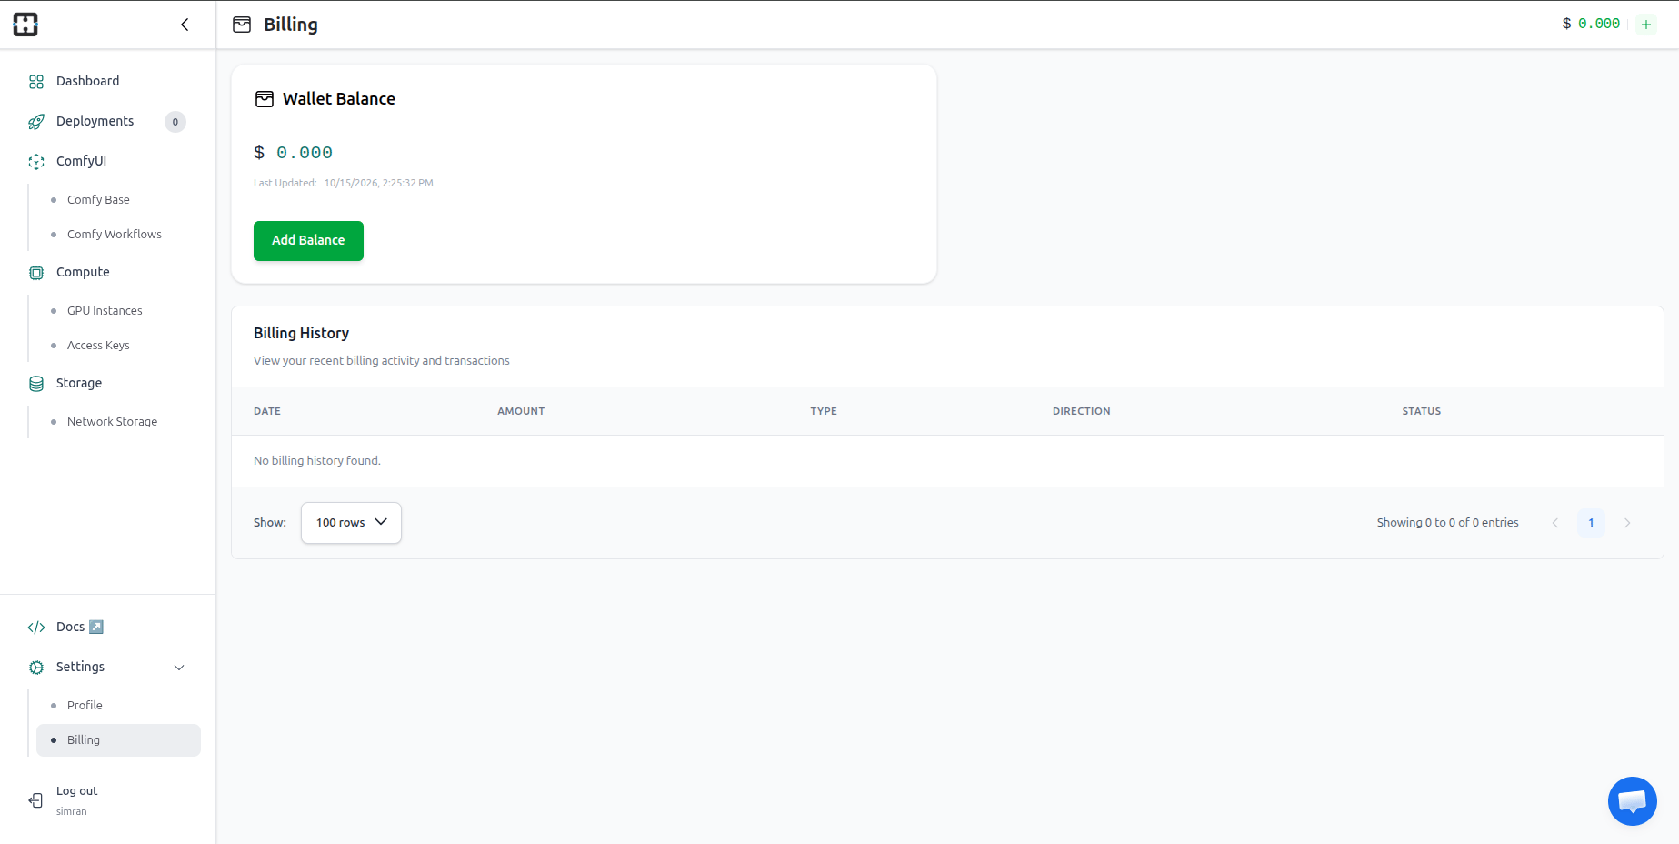Click the Log out icon
Image resolution: width=1679 pixels, height=844 pixels.
(35, 800)
